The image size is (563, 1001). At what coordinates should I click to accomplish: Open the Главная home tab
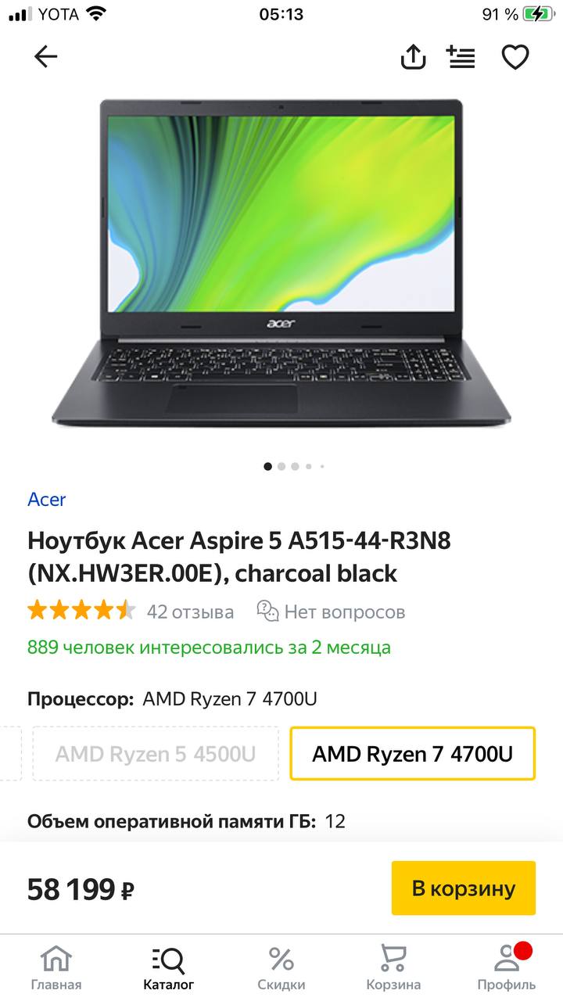56,967
